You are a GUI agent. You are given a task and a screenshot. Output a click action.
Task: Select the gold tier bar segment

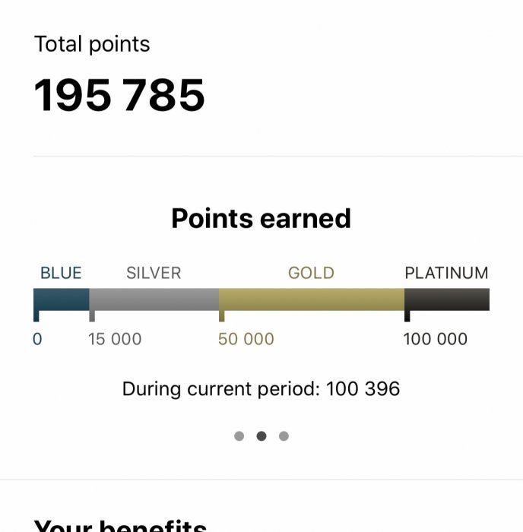[x=312, y=299]
